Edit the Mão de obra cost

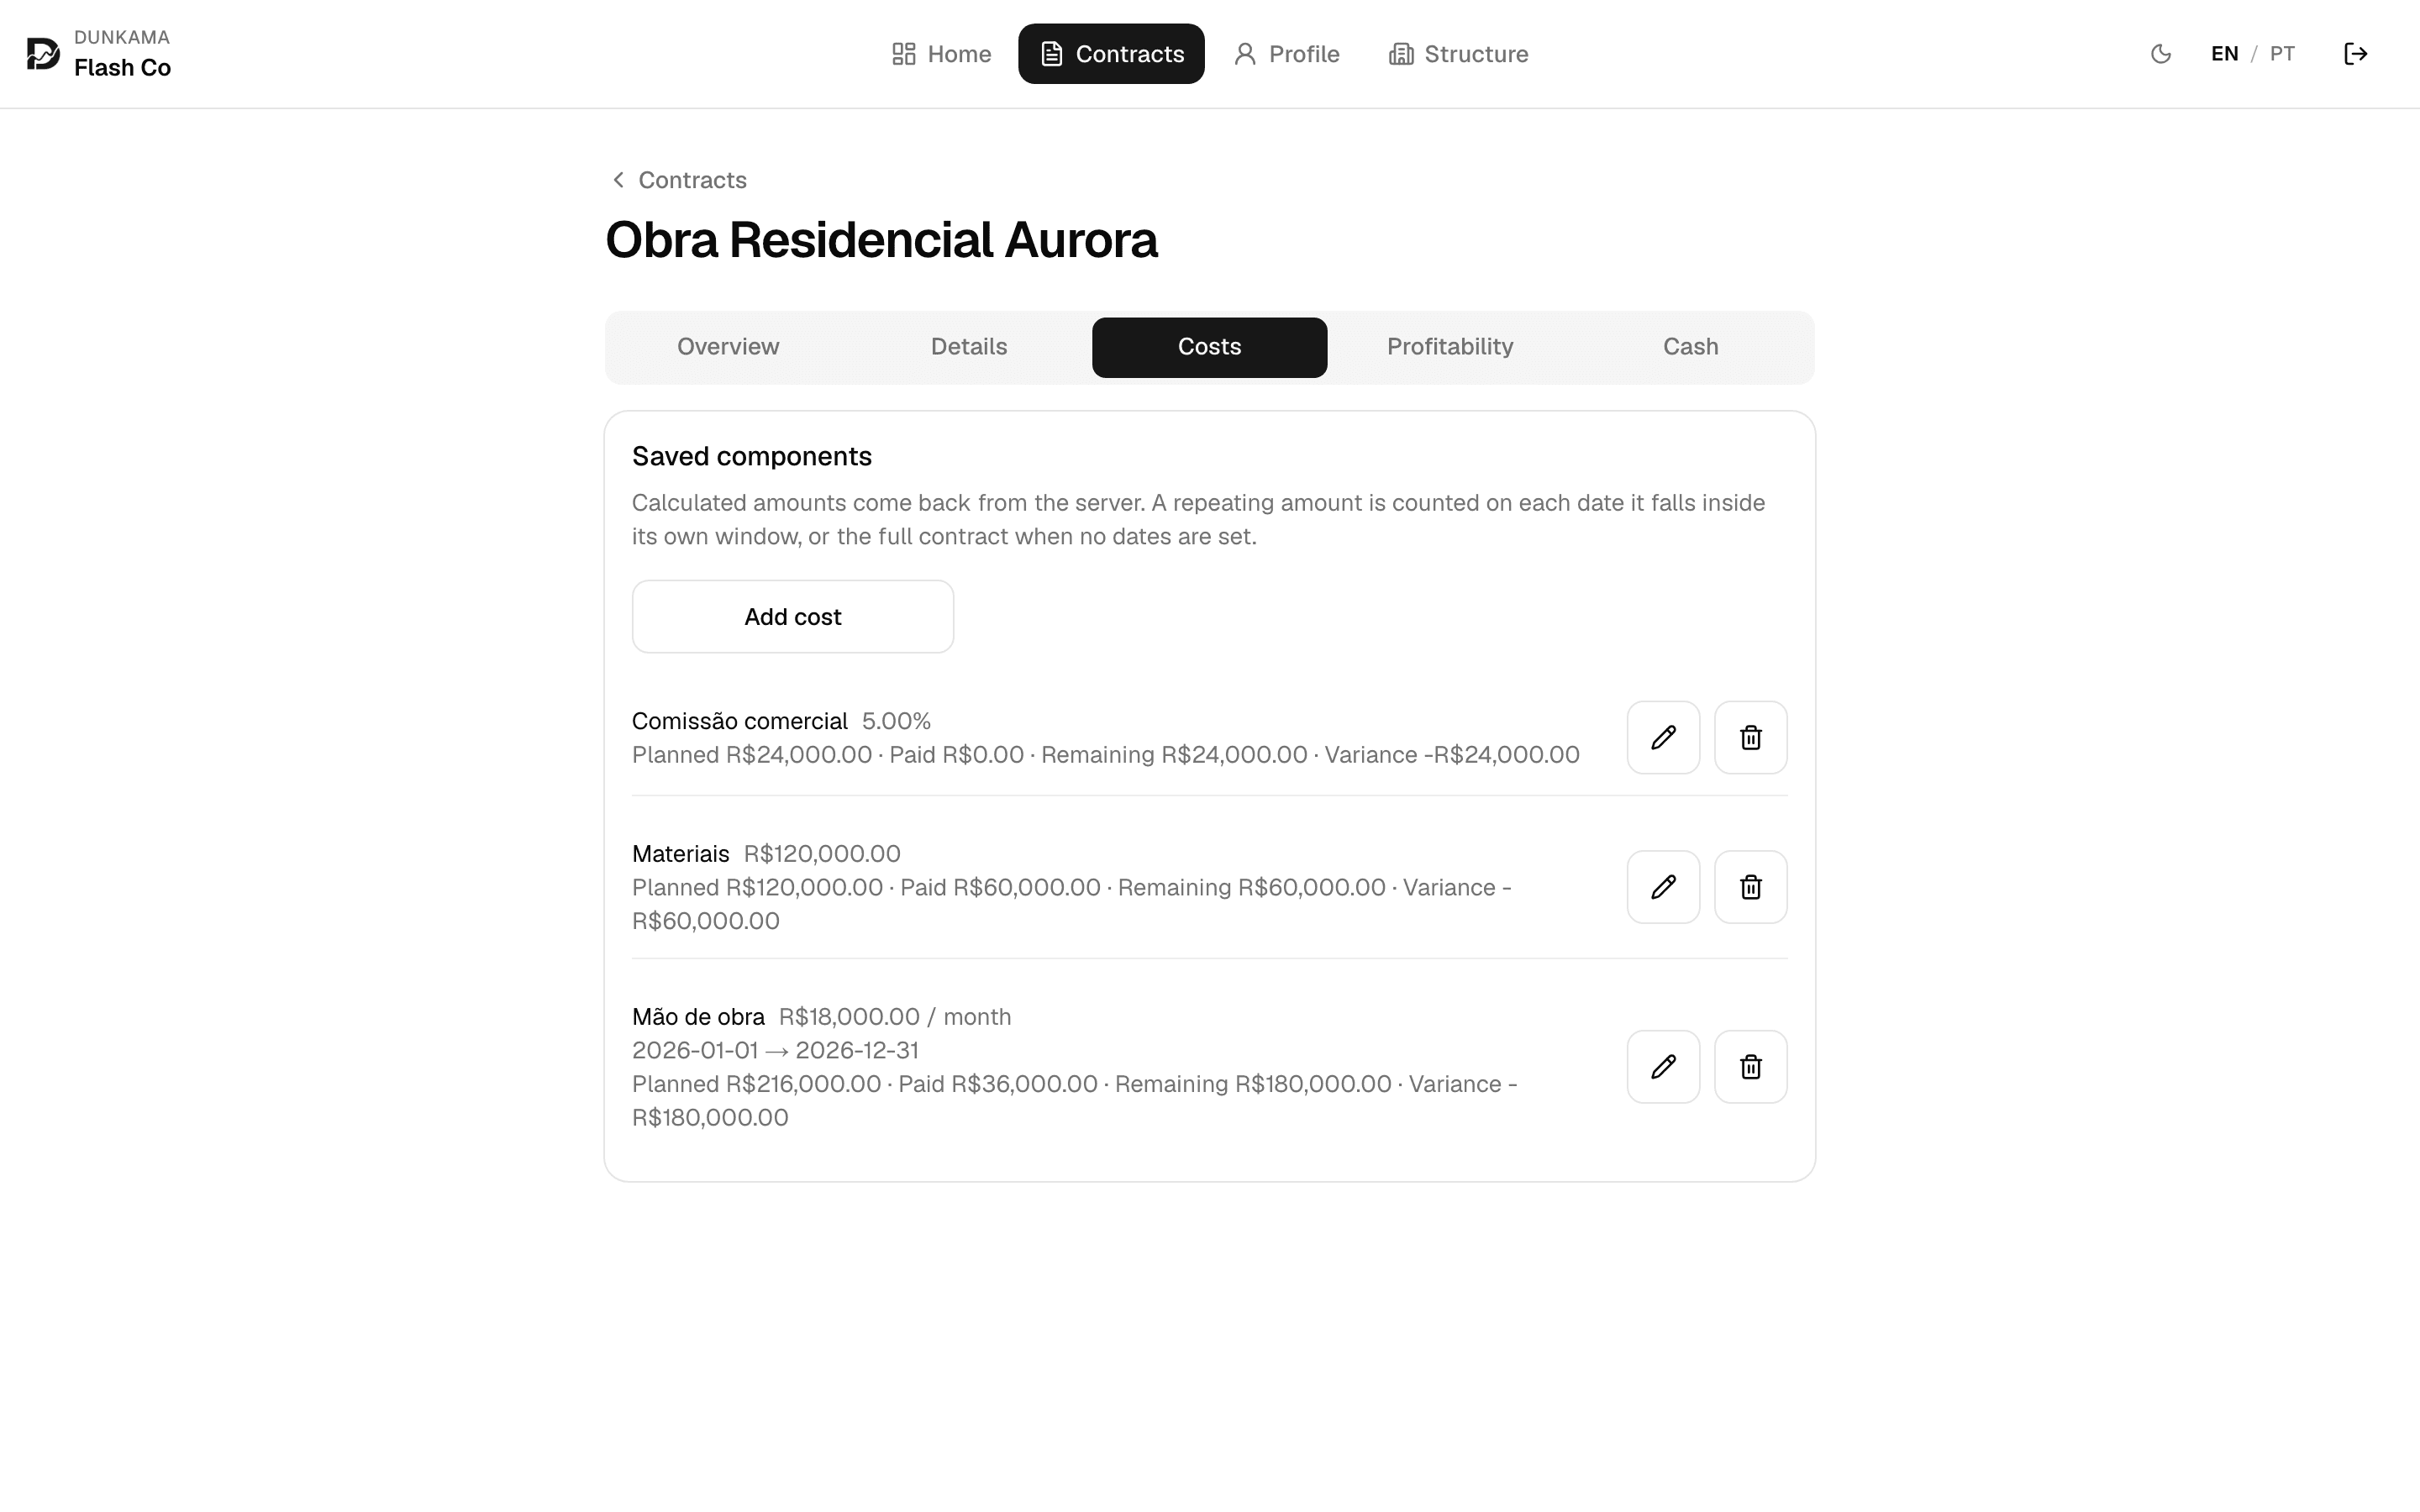click(1663, 1067)
